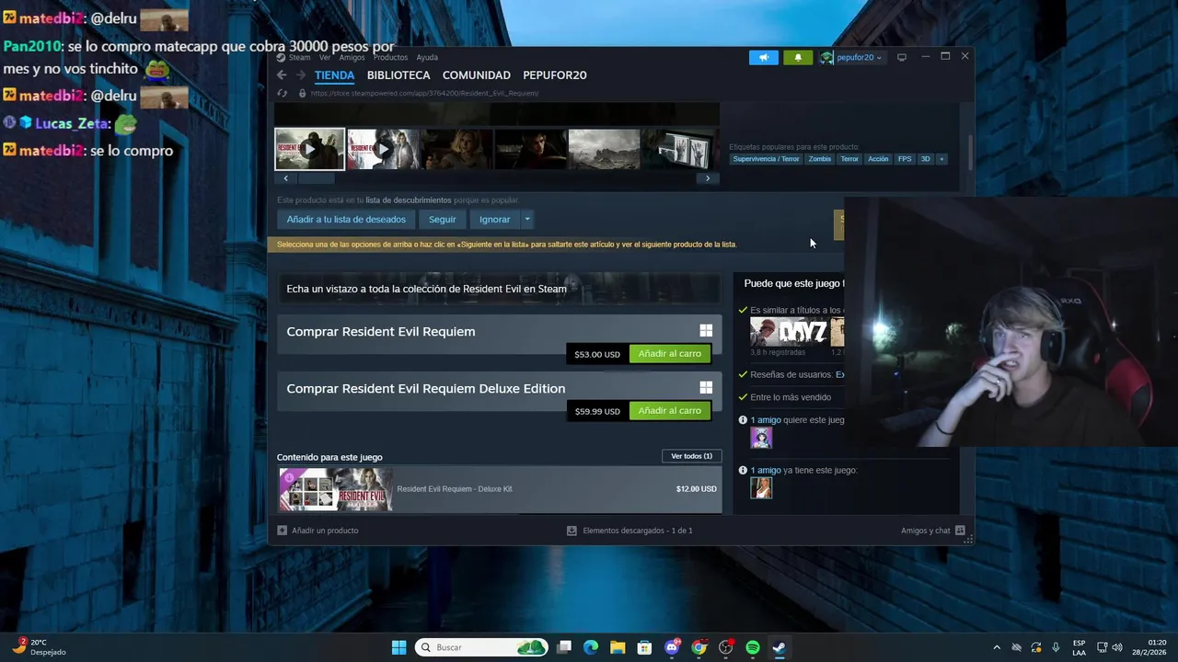
Task: Play the first trailer thumbnail
Action: (x=310, y=149)
